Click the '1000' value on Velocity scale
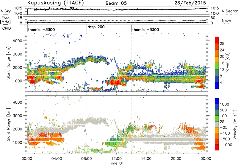The height and width of the screenshot is (165, 238). pyautogui.click(x=225, y=104)
